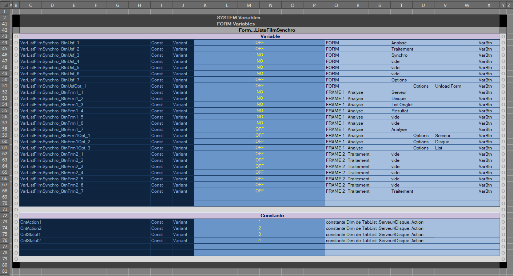Click the FORM Variables header row

point(259,24)
